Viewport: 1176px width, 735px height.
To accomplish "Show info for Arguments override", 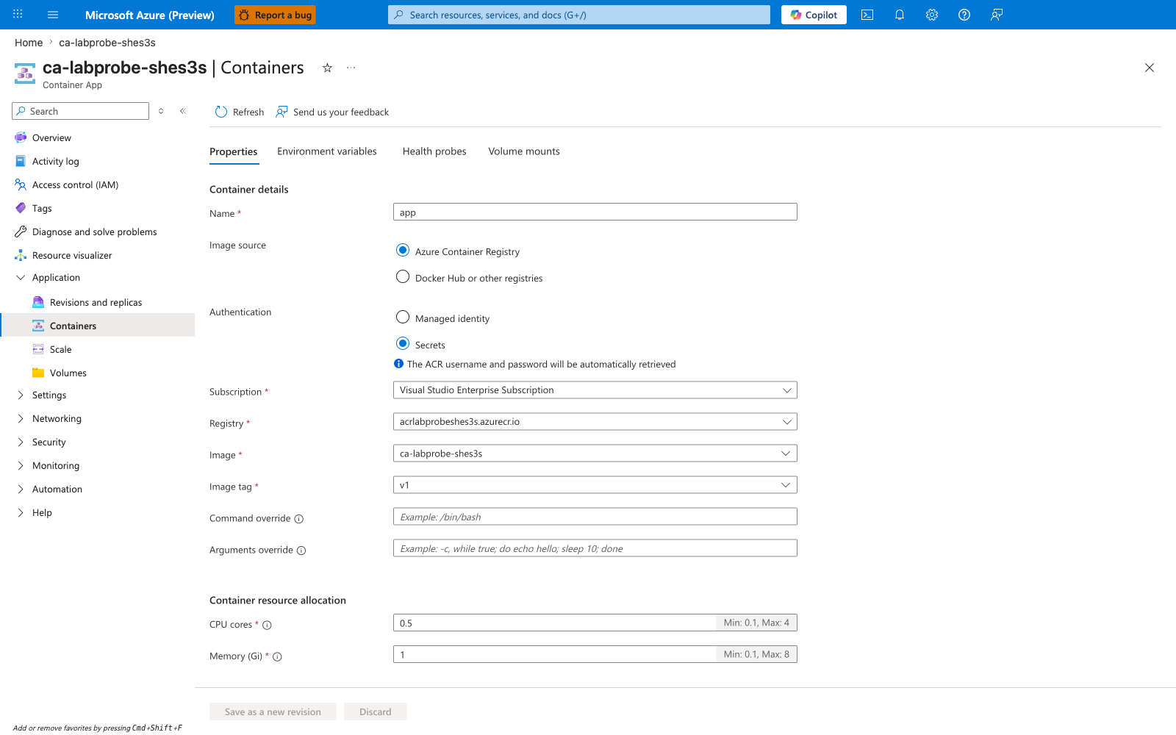I will (301, 551).
